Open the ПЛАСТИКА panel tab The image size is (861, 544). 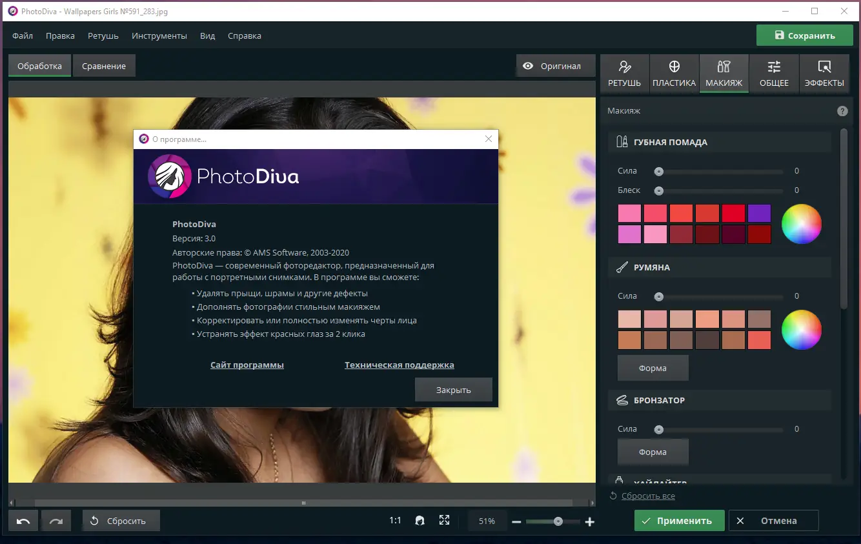[674, 74]
